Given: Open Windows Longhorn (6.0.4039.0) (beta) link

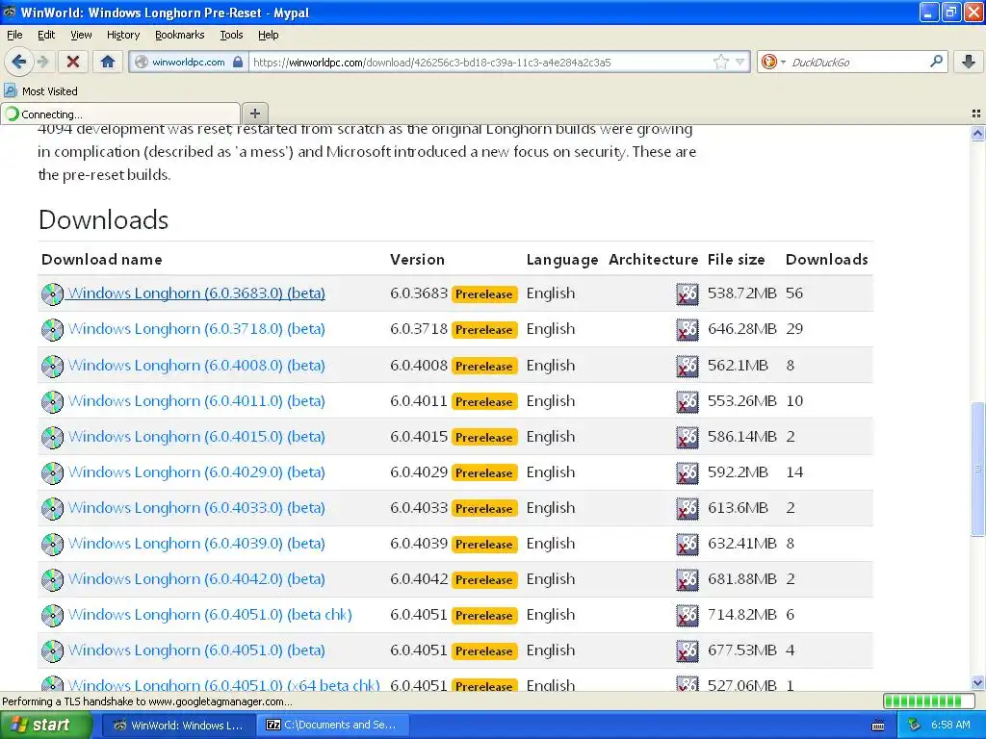Looking at the screenshot, I should (196, 544).
